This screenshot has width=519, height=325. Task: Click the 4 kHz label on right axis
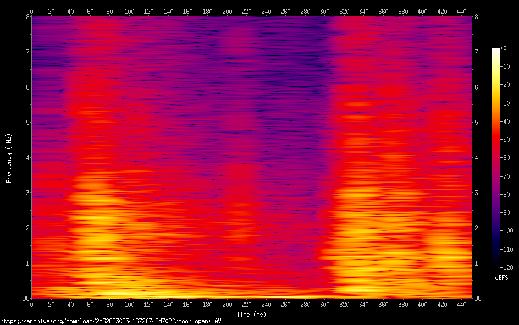coord(476,157)
